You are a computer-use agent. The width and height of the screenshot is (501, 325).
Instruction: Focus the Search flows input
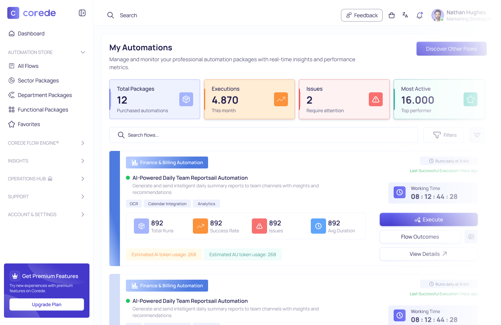pyautogui.click(x=264, y=135)
